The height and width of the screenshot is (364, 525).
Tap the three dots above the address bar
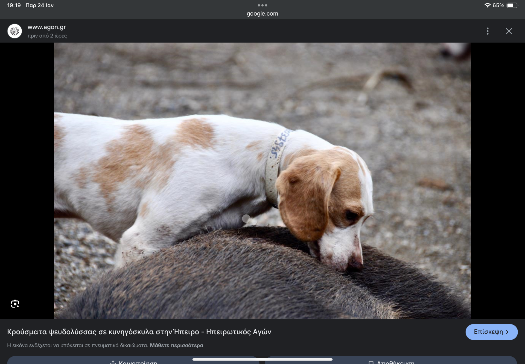(262, 5)
